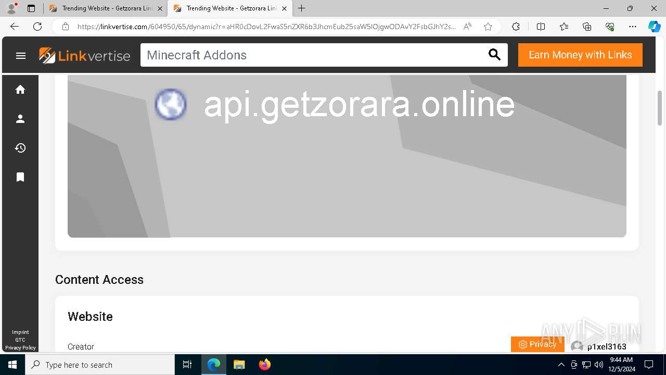Show hidden system tray icons

click(561, 365)
